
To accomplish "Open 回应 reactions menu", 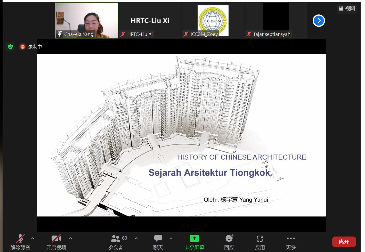I will tap(229, 242).
